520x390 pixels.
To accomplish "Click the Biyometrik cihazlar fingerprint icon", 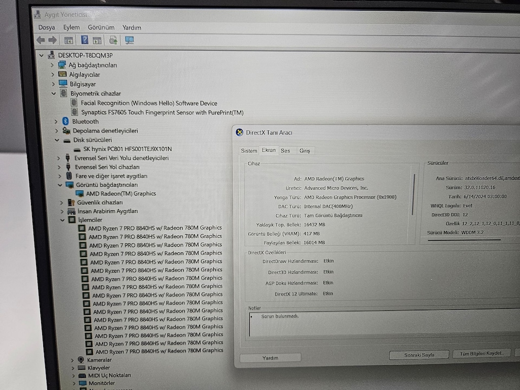I will 63,93.
